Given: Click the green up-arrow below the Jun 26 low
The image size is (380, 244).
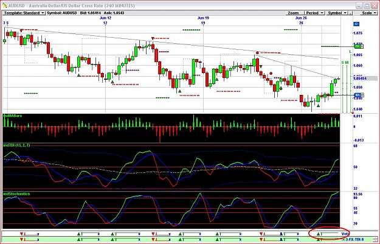Looking at the screenshot, I should coord(318,105).
